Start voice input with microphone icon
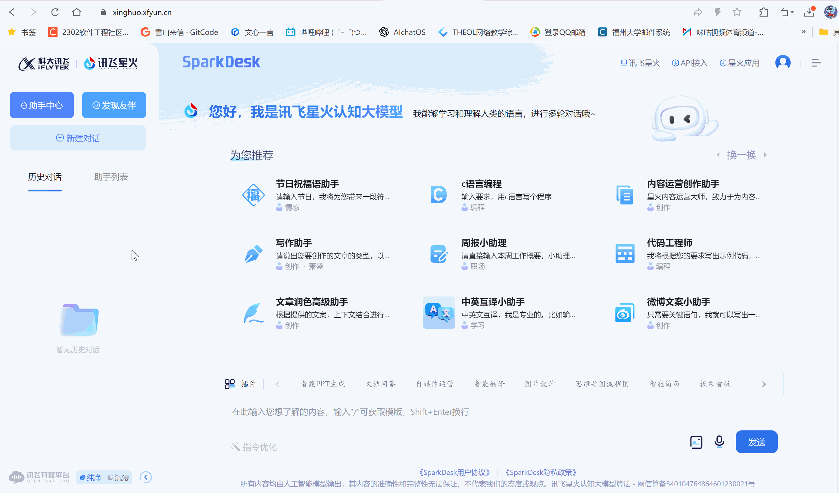The width and height of the screenshot is (839, 493). (719, 442)
